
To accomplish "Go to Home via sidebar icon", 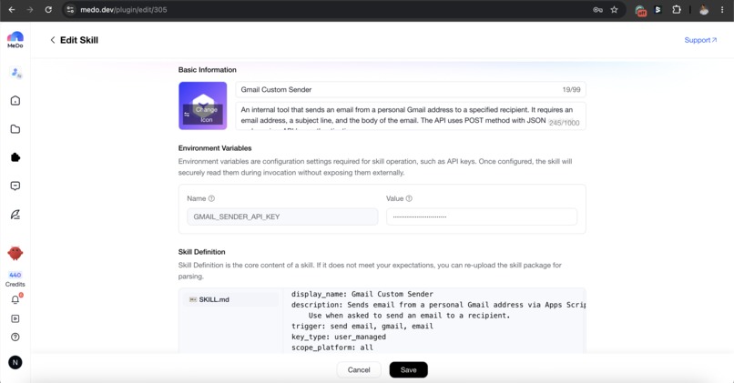I will click(x=15, y=101).
